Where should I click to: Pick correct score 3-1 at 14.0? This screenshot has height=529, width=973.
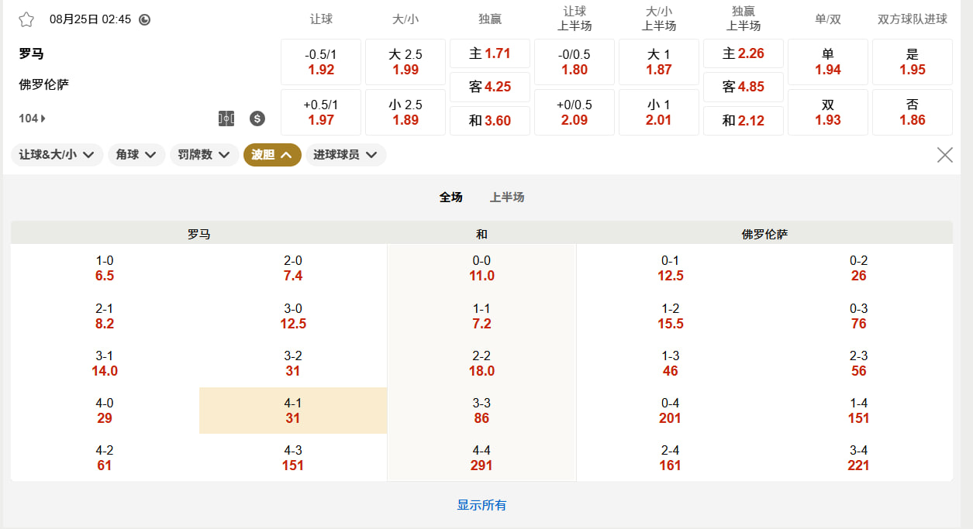coord(105,363)
